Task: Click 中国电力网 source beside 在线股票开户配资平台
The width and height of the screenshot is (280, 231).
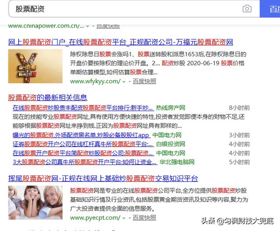Action: coord(171,153)
